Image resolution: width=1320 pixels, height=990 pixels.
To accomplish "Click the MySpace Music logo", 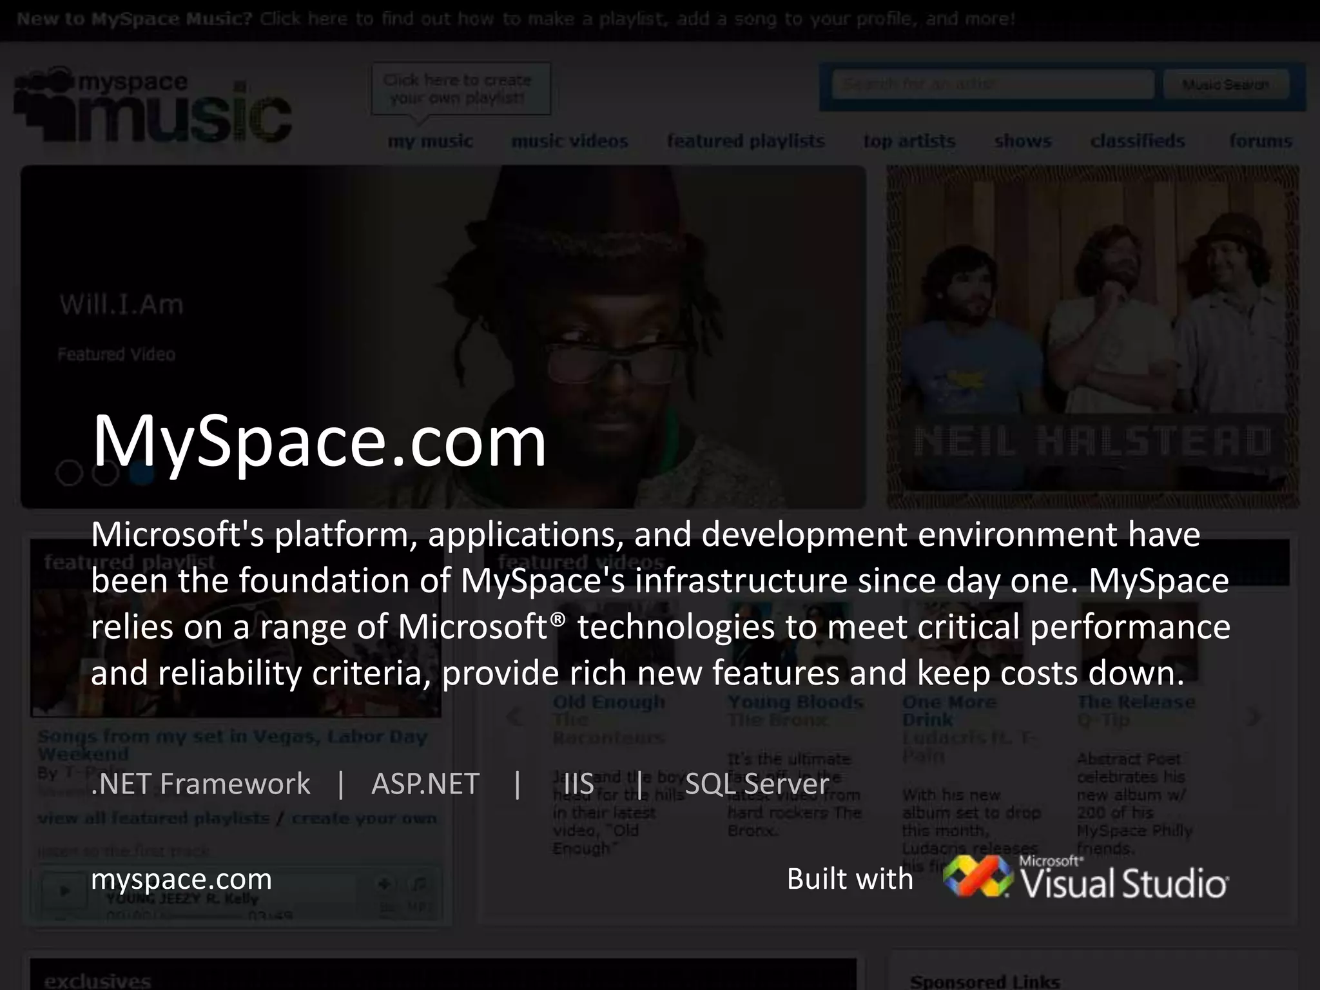I will pos(153,106).
